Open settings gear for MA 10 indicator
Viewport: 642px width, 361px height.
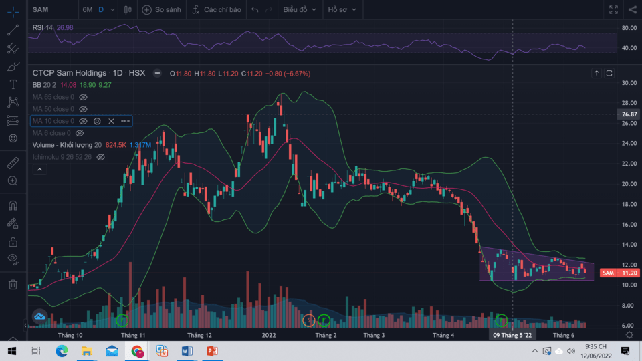coord(97,121)
